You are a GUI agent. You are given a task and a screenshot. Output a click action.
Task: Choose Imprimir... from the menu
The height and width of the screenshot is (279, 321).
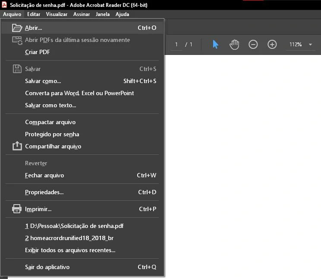point(82,209)
